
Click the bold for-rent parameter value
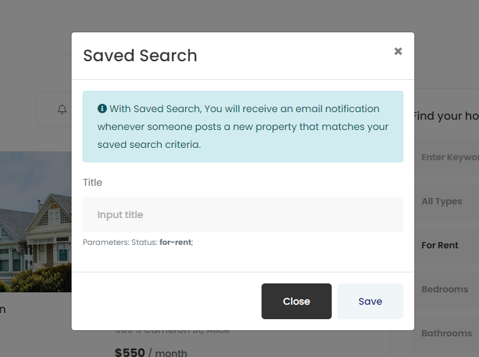tap(175, 242)
